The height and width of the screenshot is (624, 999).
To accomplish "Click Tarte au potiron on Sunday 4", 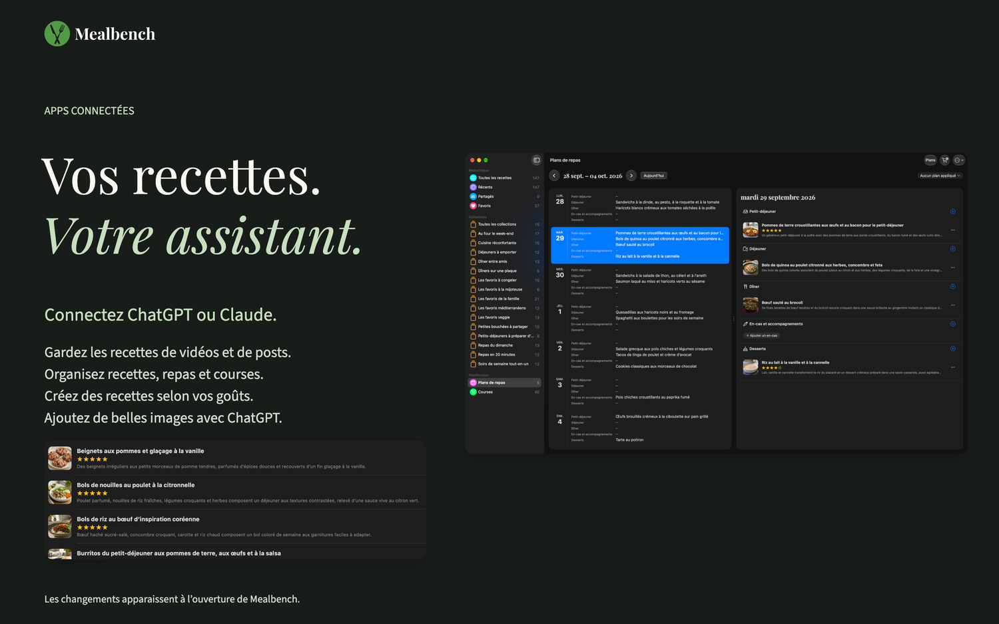I will pos(629,440).
